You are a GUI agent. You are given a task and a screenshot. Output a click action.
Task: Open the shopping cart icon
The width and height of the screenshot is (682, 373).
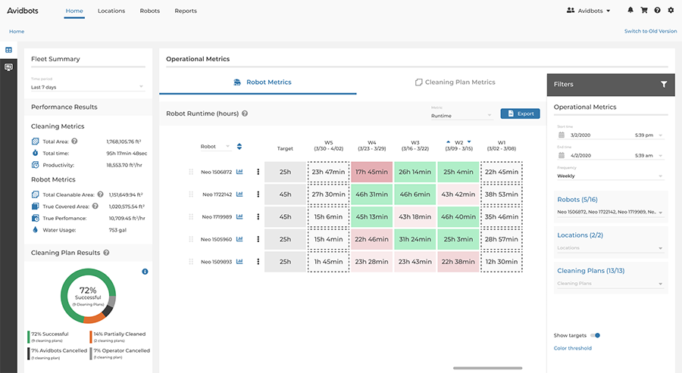[x=644, y=10]
